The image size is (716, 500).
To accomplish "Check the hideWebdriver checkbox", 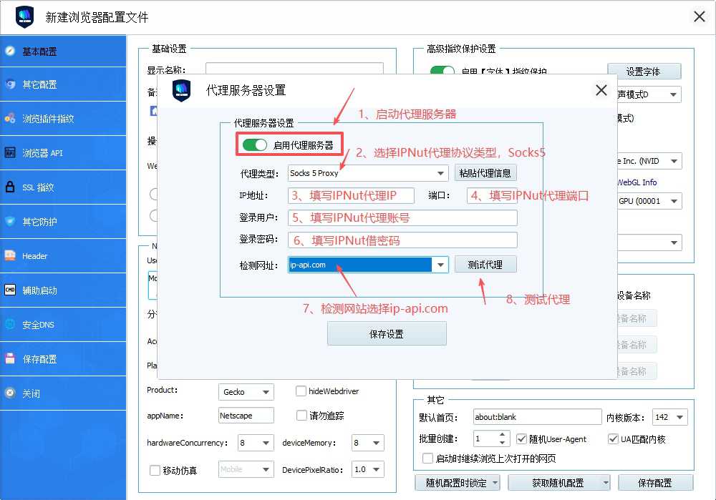I will [301, 391].
